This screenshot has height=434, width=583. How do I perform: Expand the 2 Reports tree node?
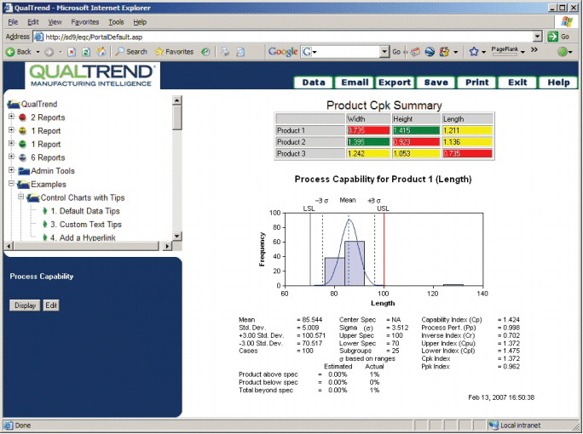tap(11, 117)
